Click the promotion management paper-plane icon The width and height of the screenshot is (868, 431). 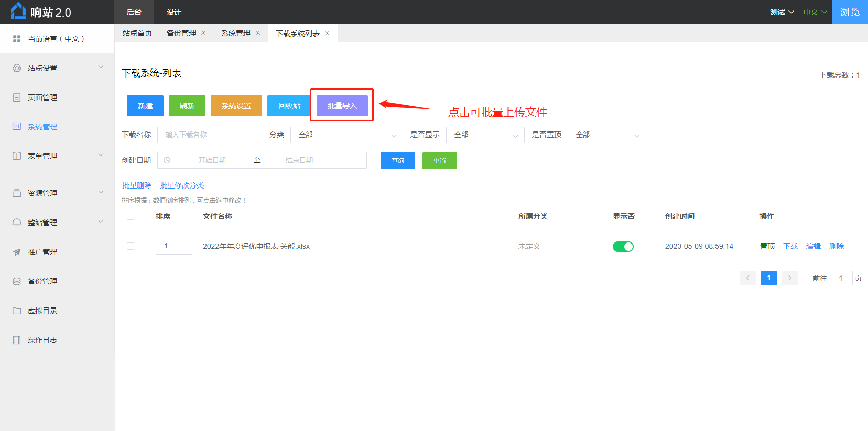point(17,252)
